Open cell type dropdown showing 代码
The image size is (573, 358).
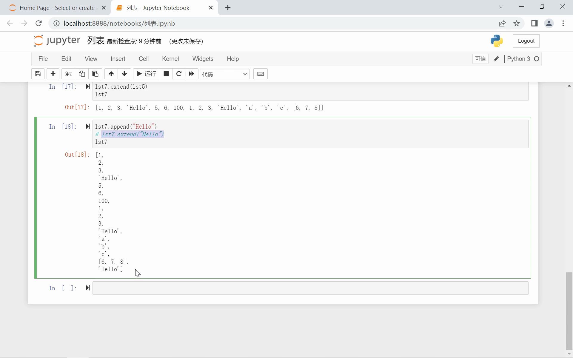pos(225,74)
